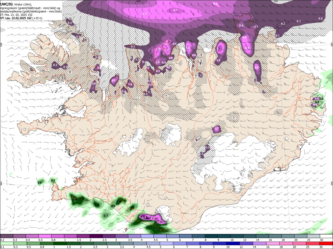Click the 0.2–0.3 grey-purple swatch in snow legend
The width and height of the screenshot is (333, 249).
click(x=7, y=236)
